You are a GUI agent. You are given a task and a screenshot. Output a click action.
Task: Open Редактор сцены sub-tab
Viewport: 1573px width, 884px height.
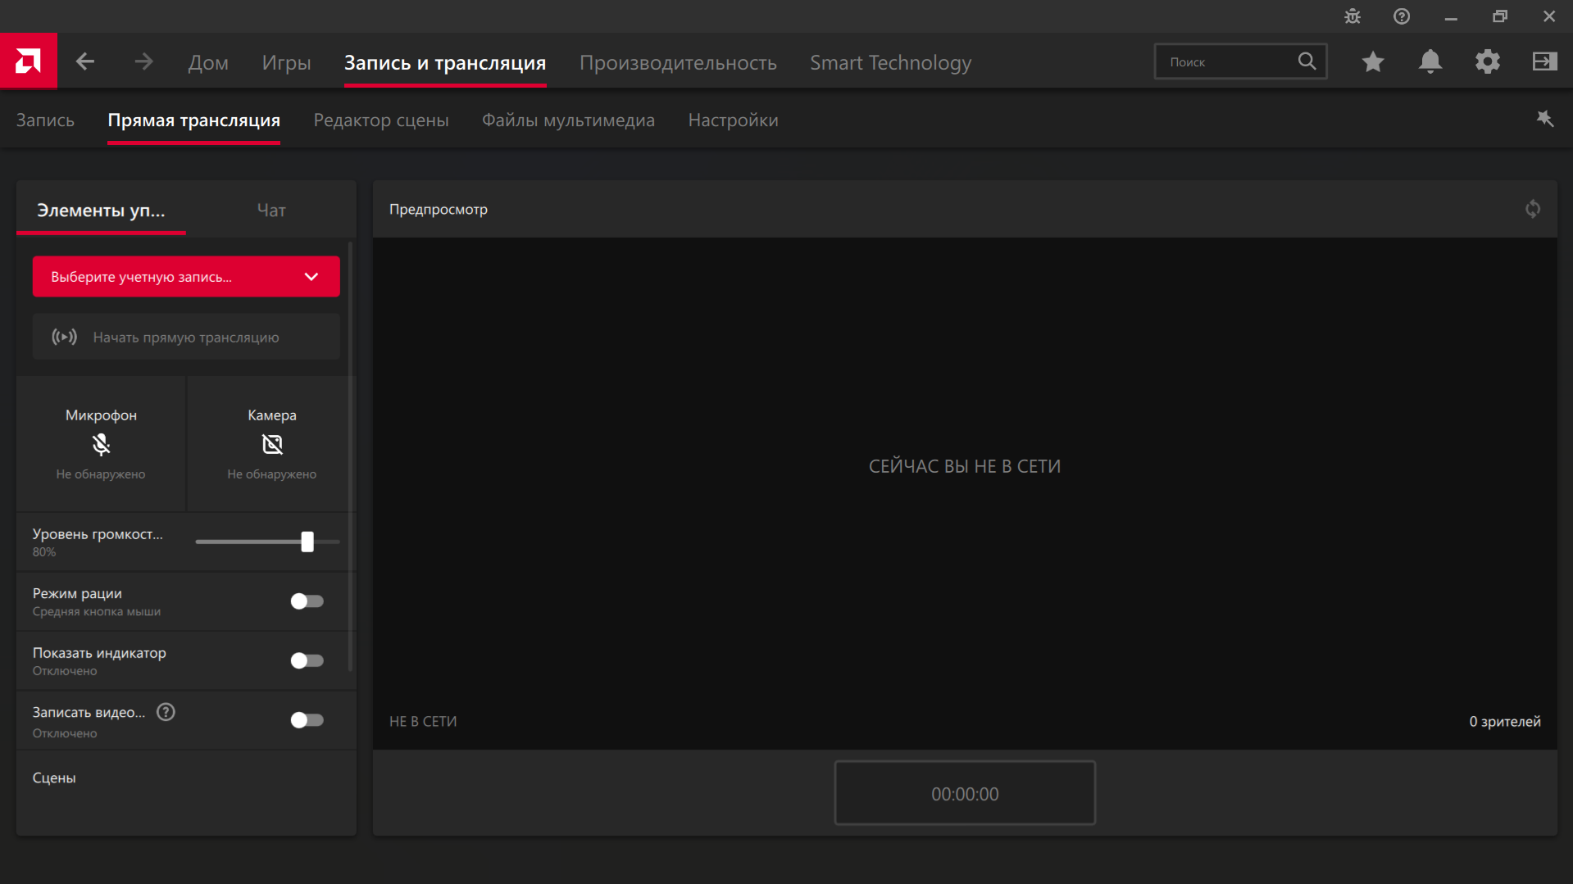click(381, 120)
